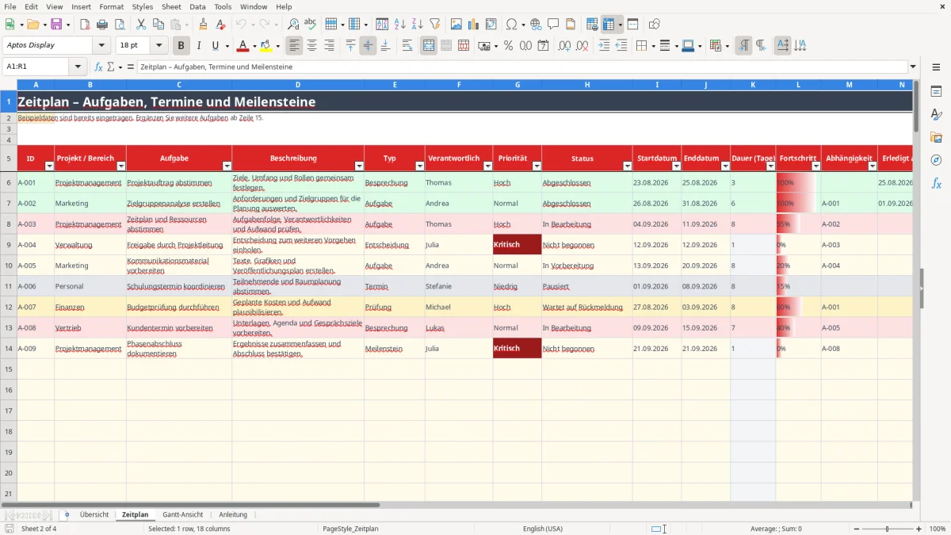Open the font name dropdown arrow

click(101, 46)
